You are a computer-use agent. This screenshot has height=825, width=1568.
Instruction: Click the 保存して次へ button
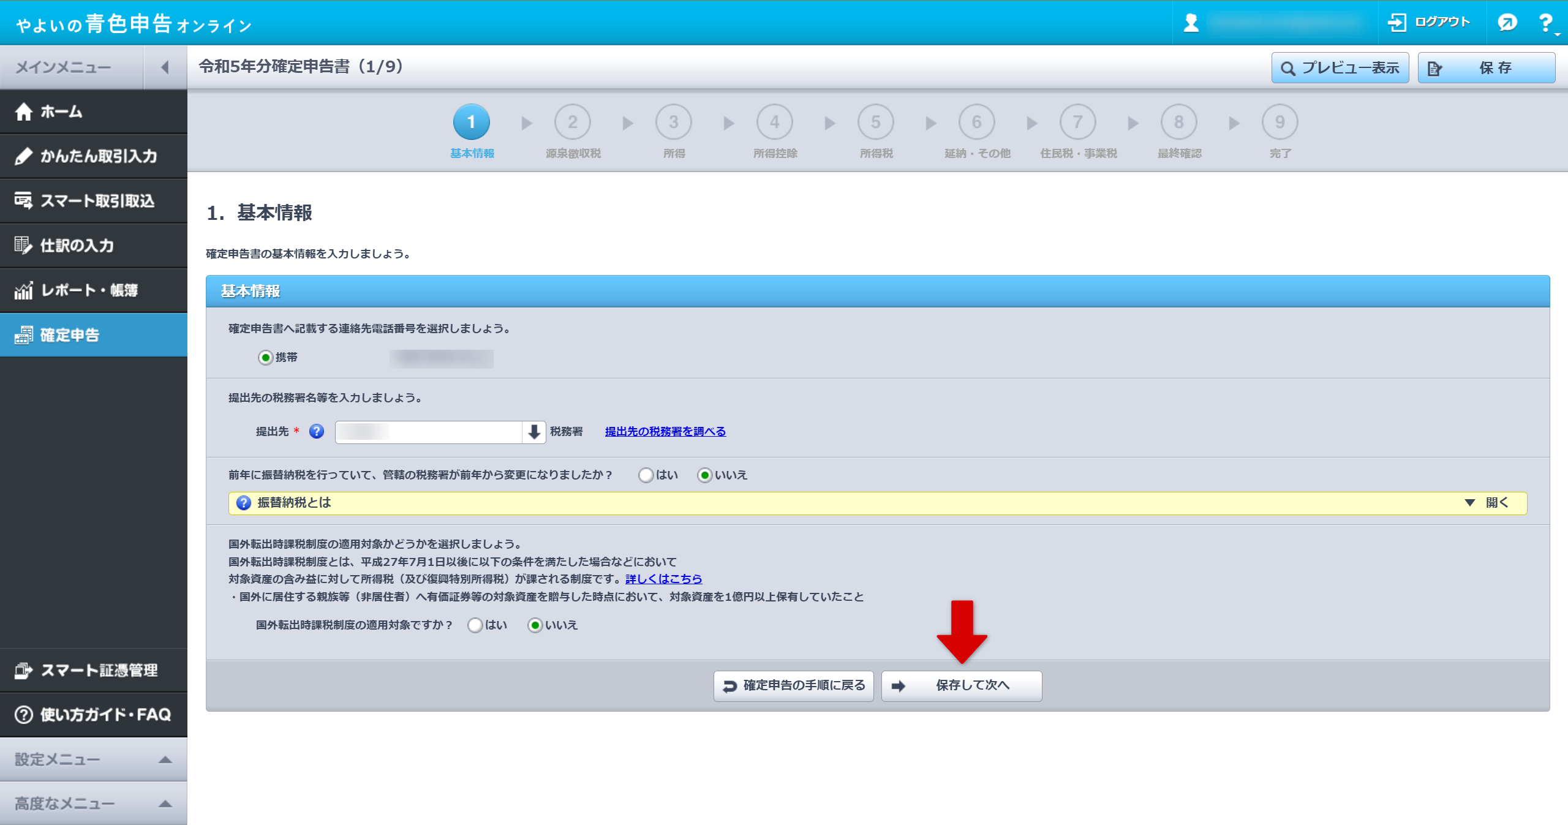point(961,685)
